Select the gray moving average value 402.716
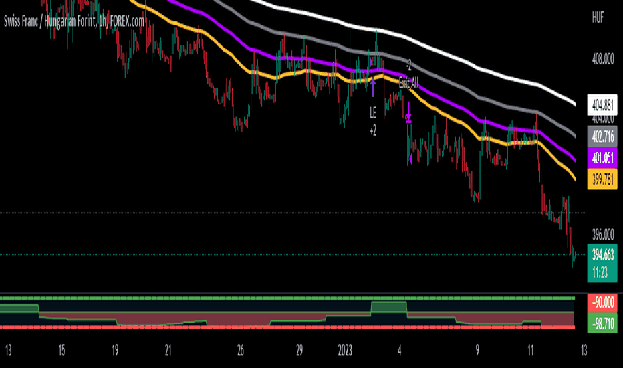The width and height of the screenshot is (623, 368). click(x=602, y=136)
